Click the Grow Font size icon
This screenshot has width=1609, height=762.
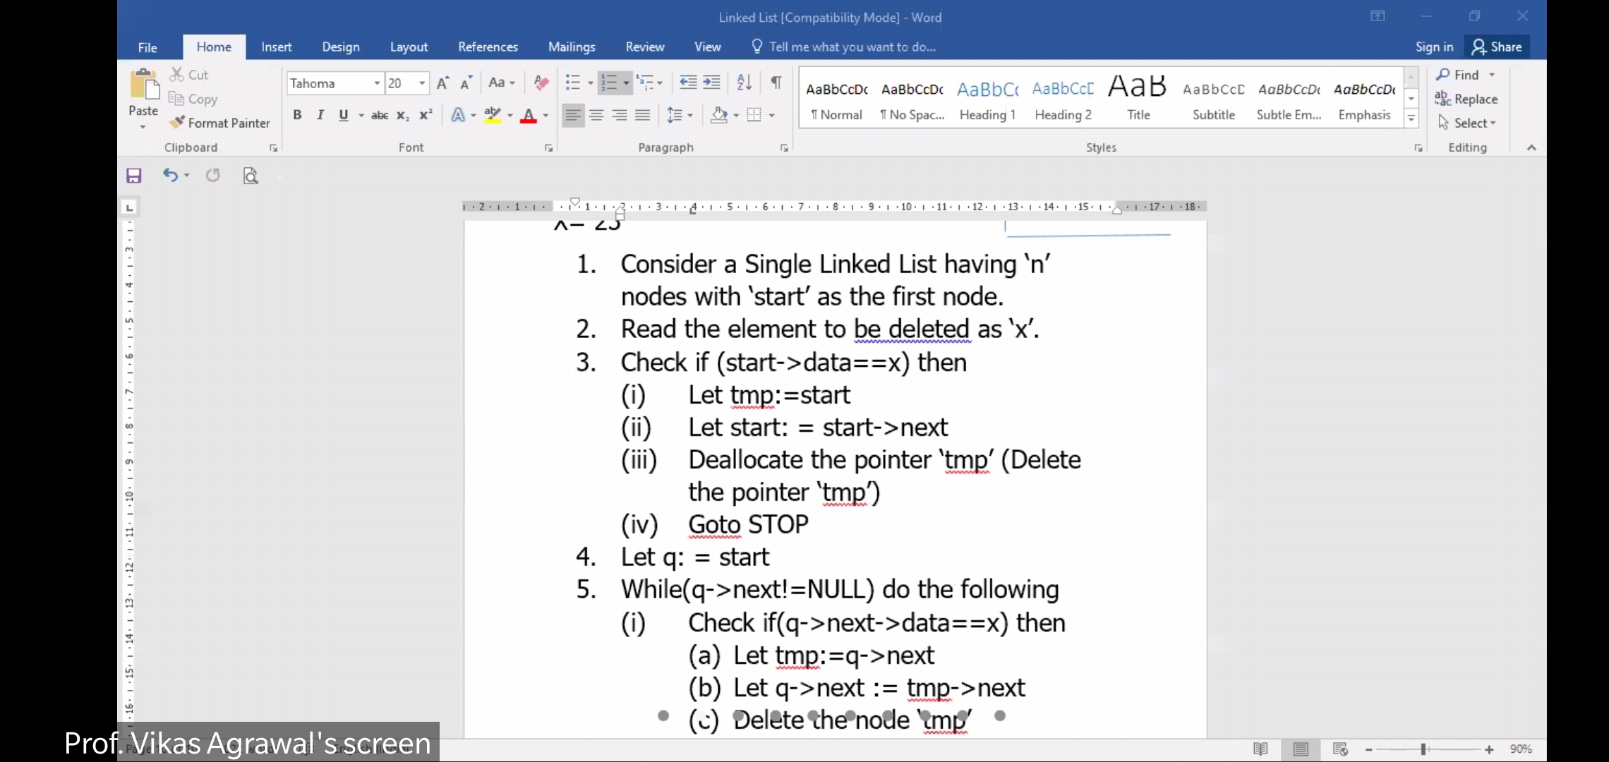[x=442, y=83]
